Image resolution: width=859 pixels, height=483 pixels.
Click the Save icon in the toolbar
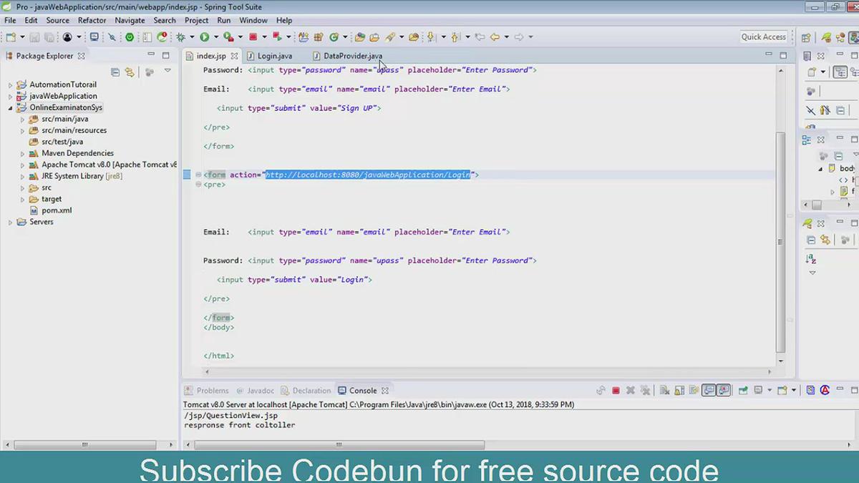[x=36, y=37]
